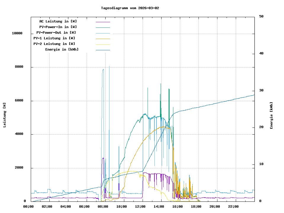Viewport: 284px width, 213px height.
Task: Select the 20 tick label on the right energy axis
Action: click(x=261, y=128)
